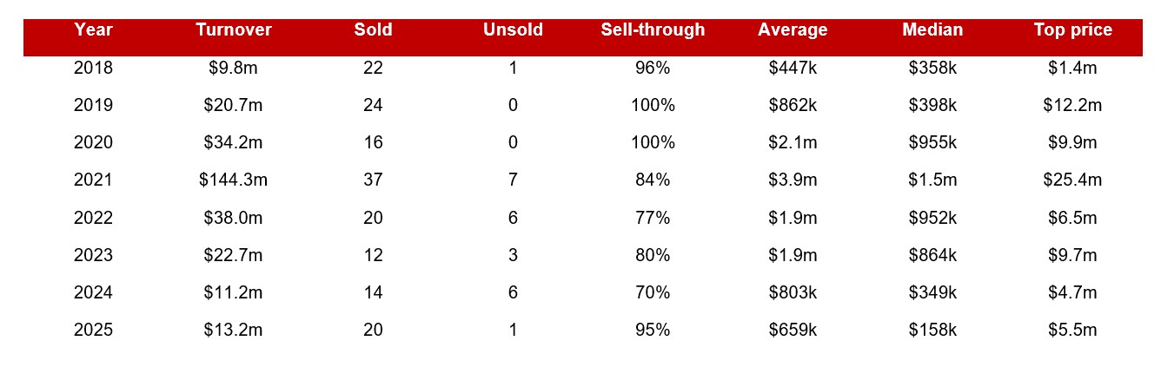Click the 77% sell-through cell

(653, 218)
